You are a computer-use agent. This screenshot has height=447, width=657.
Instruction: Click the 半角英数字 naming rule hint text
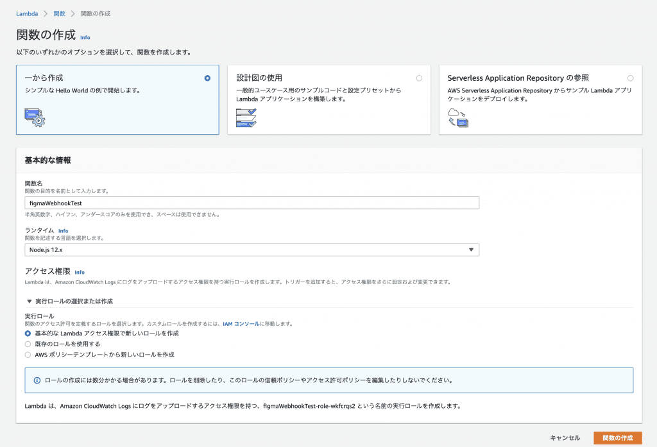click(123, 214)
